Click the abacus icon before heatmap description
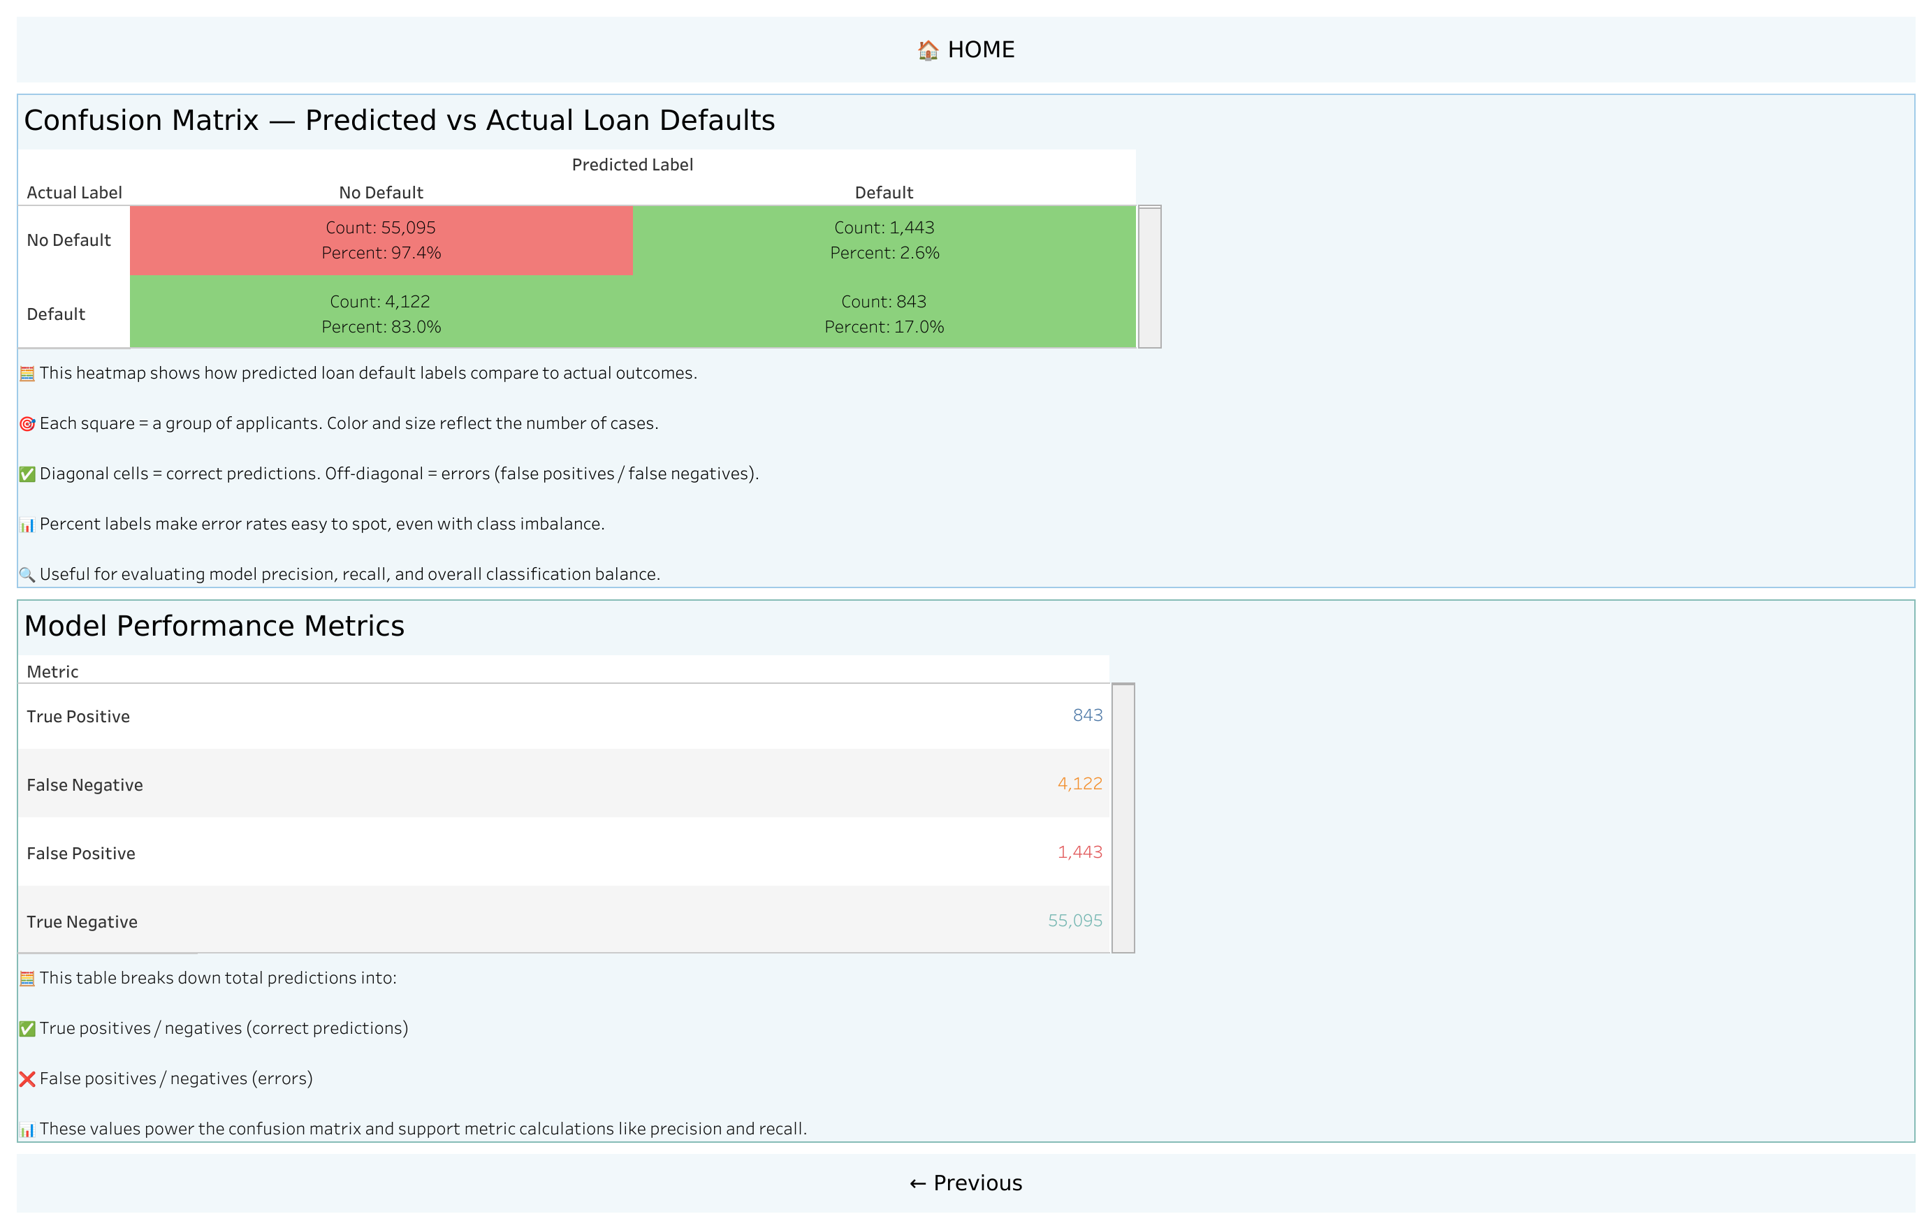Screen dimensions: 1931x1228 tap(27, 374)
